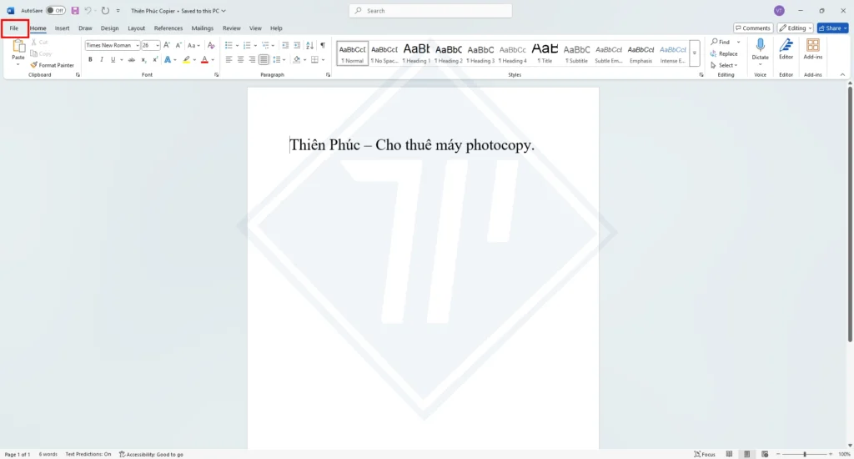
Task: Toggle the AutoSave switch
Action: pyautogui.click(x=55, y=11)
